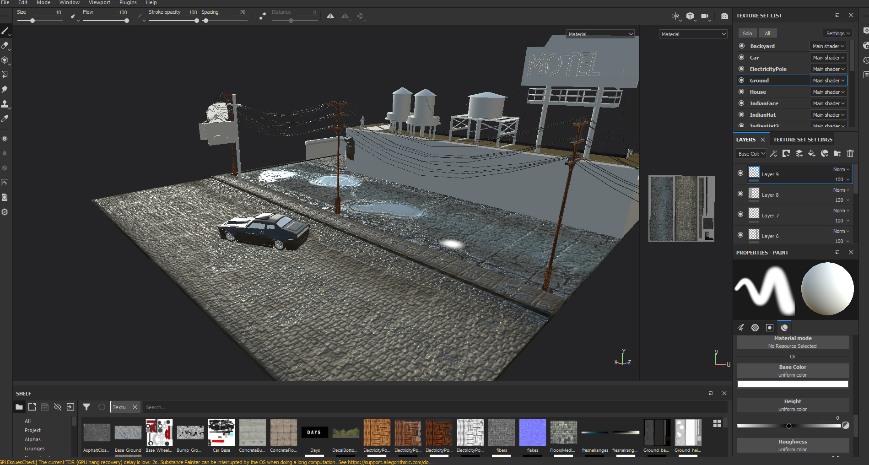Open the Settings button in Texture Set List
The width and height of the screenshot is (869, 465).
838,33
